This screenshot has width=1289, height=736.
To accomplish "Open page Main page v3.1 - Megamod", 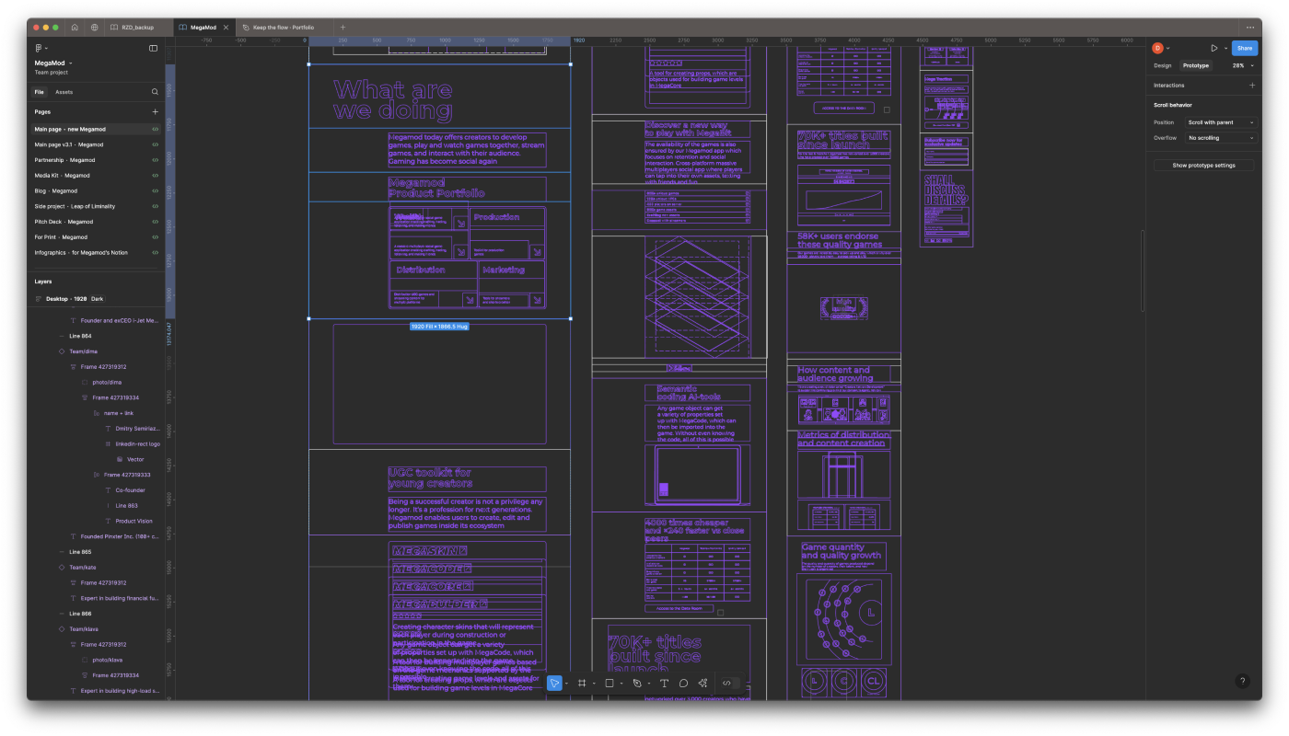I will point(96,144).
